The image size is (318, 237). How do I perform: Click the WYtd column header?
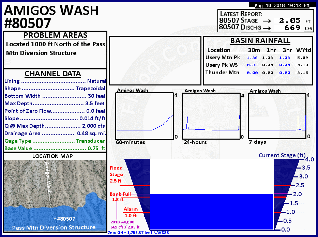click(302, 50)
